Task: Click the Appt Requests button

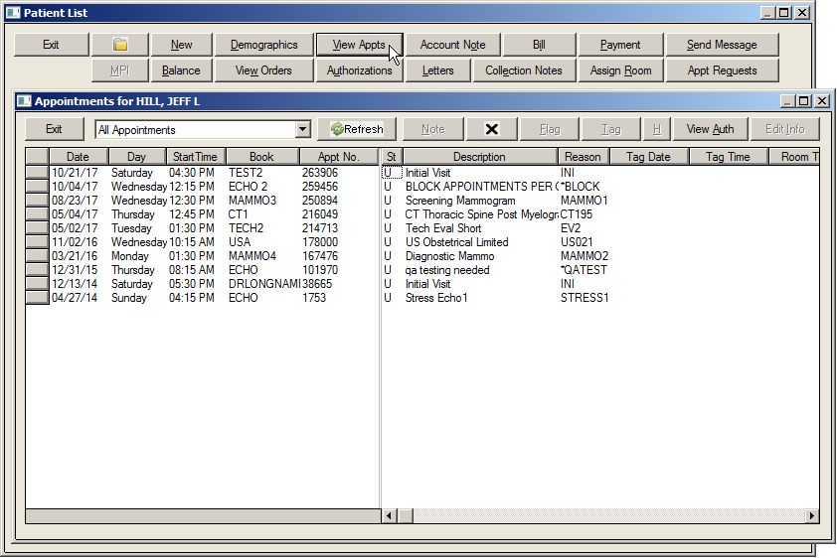Action: tap(721, 70)
